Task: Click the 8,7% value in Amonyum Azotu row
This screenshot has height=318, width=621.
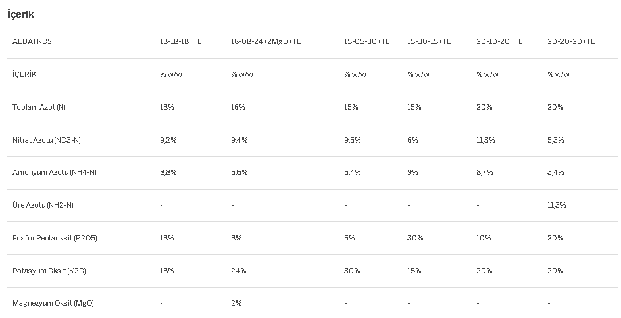Action: click(x=484, y=172)
